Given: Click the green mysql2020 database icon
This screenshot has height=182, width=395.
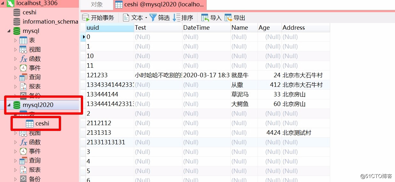Looking at the screenshot, I should [x=17, y=105].
